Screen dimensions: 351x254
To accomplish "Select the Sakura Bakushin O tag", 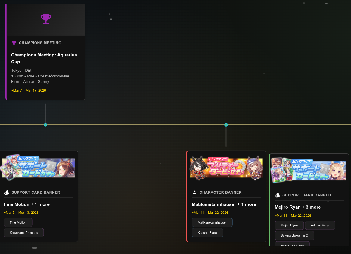I will 294,235.
